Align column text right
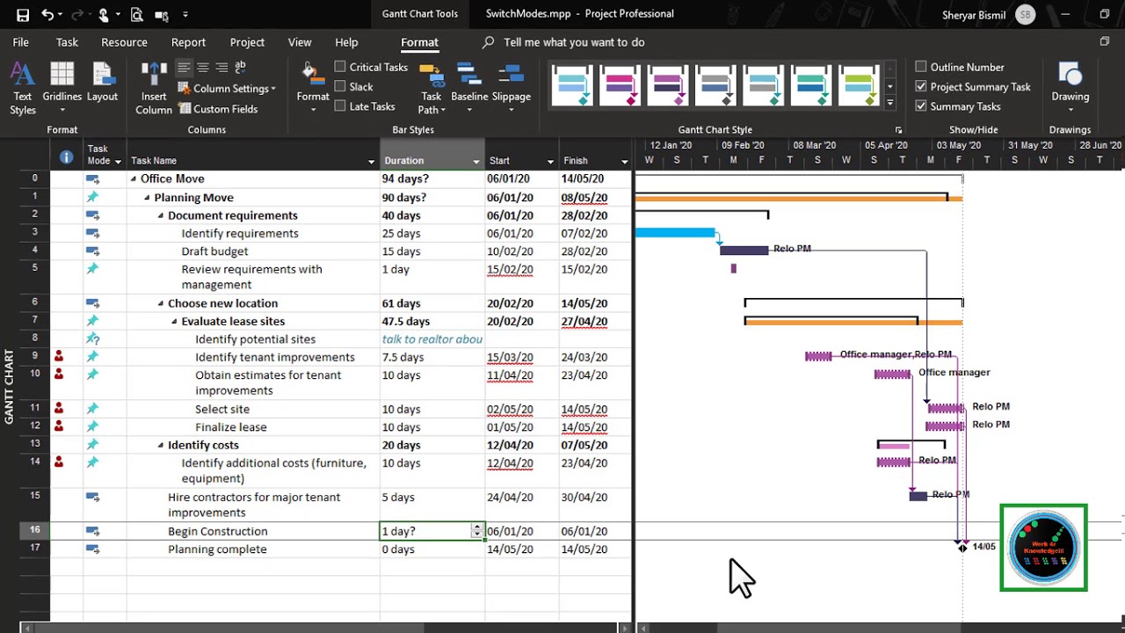This screenshot has height=633, width=1125. pos(221,67)
